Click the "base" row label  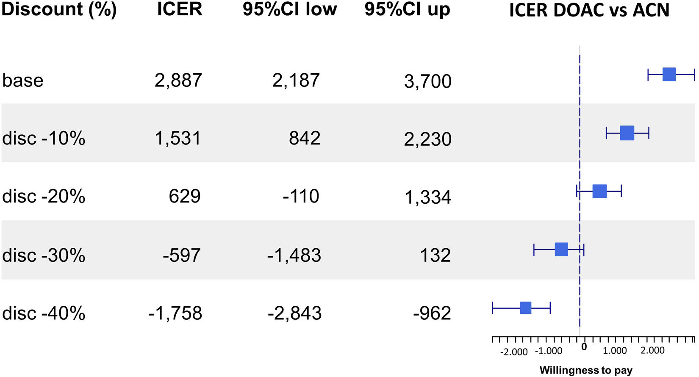23,80
